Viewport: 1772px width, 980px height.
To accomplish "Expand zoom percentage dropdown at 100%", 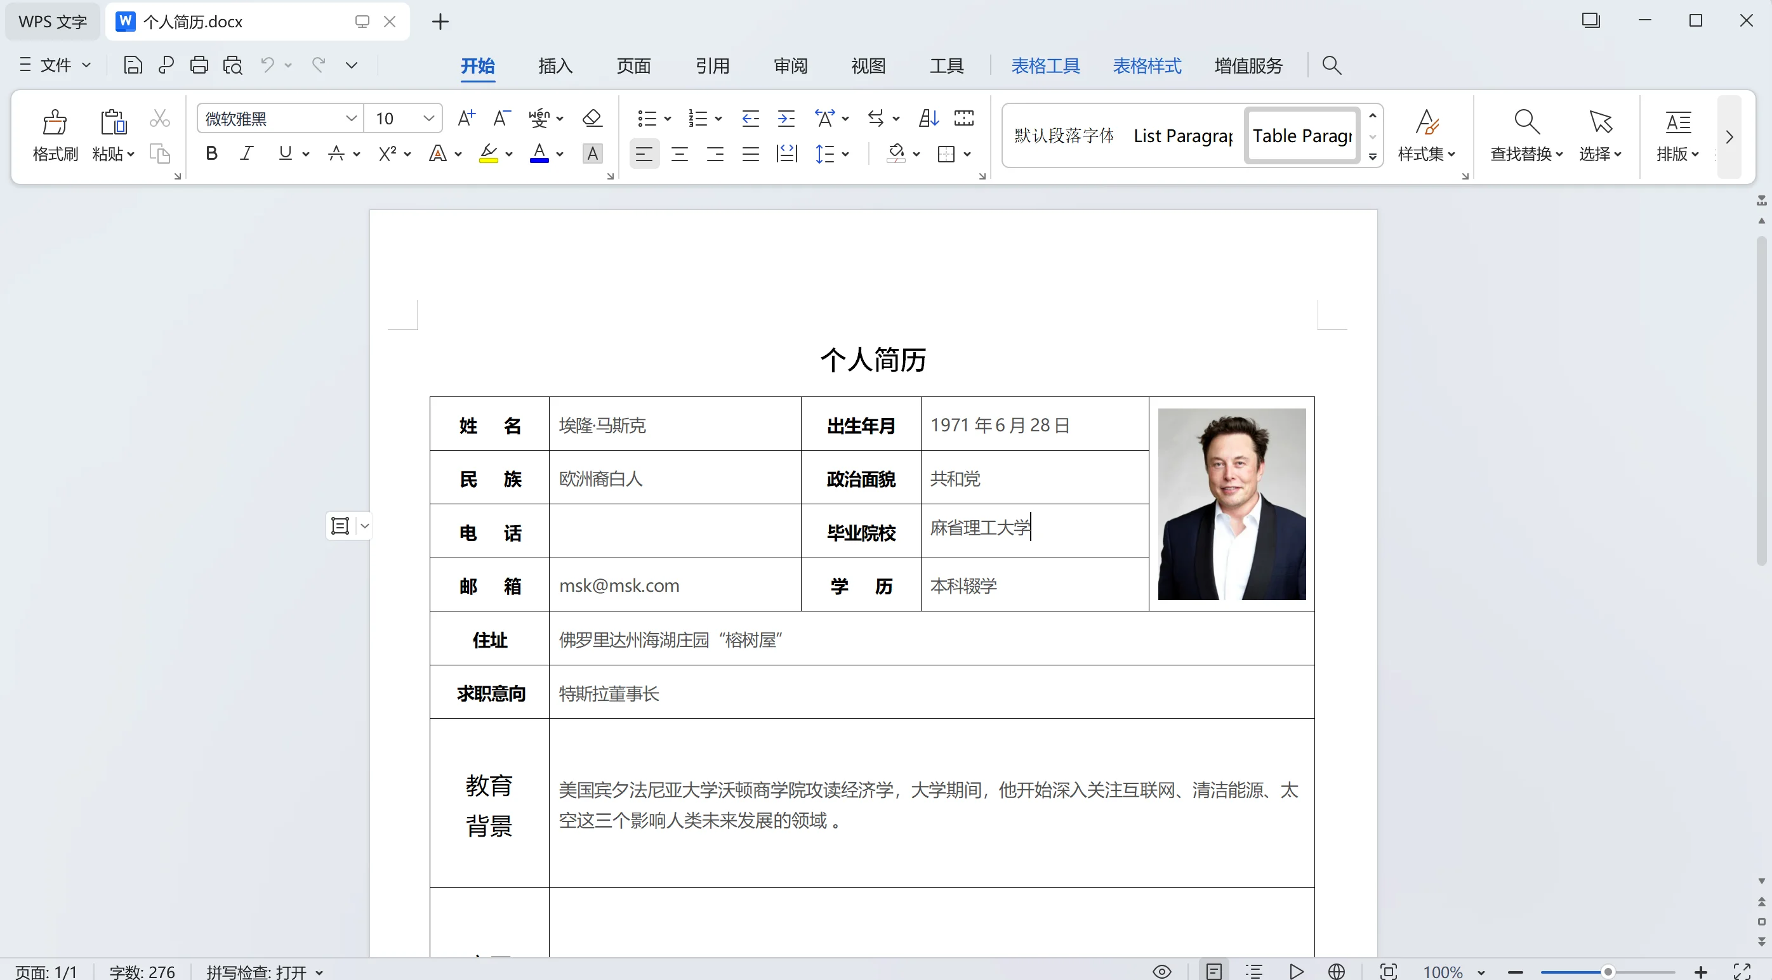I will click(x=1482, y=972).
